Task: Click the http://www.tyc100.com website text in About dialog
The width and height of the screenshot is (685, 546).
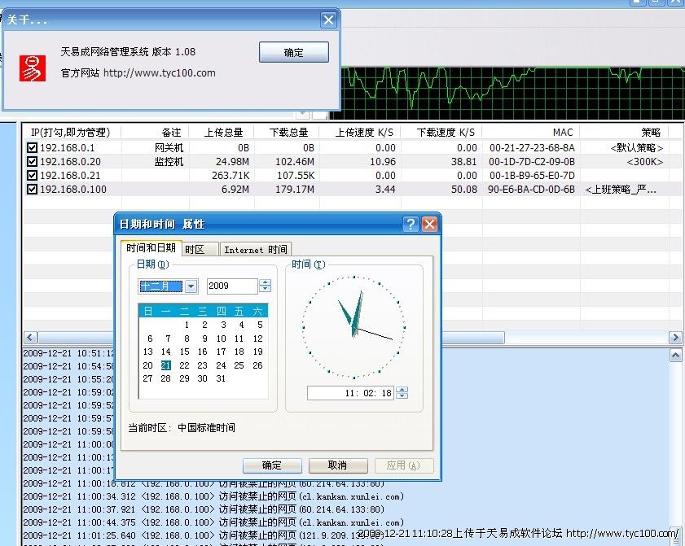Action: [x=160, y=73]
